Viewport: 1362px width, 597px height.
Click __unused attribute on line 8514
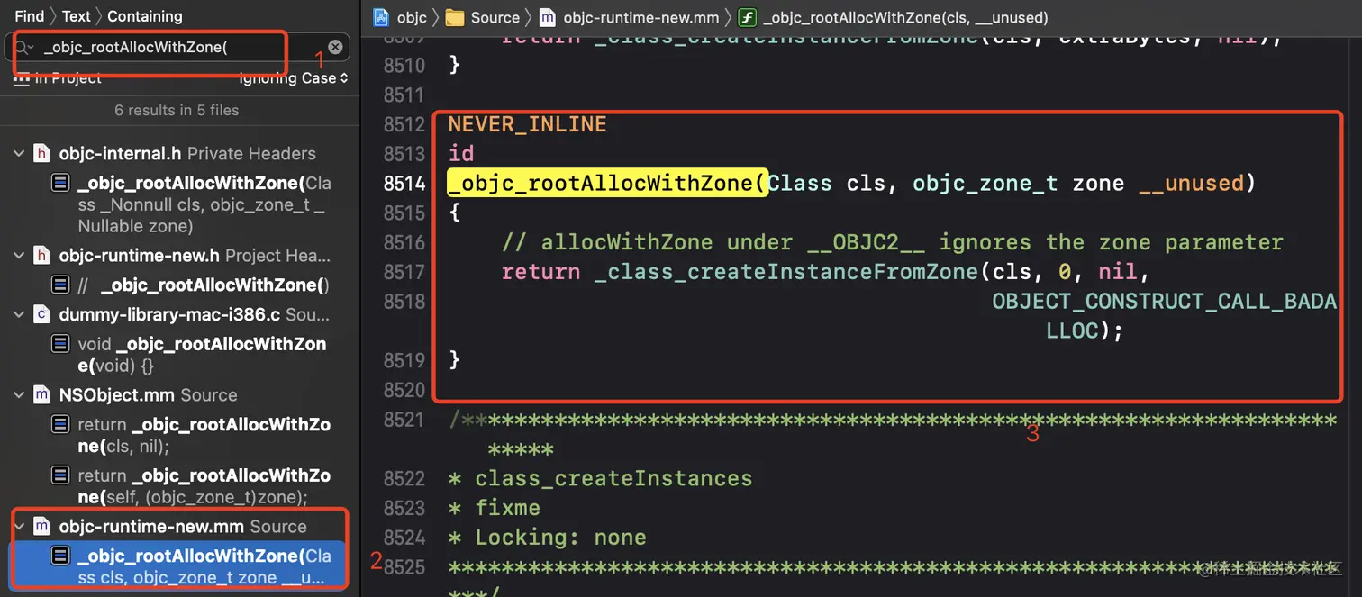click(1191, 184)
